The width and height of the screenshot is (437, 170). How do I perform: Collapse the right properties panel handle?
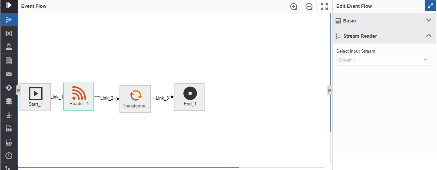coord(330,90)
